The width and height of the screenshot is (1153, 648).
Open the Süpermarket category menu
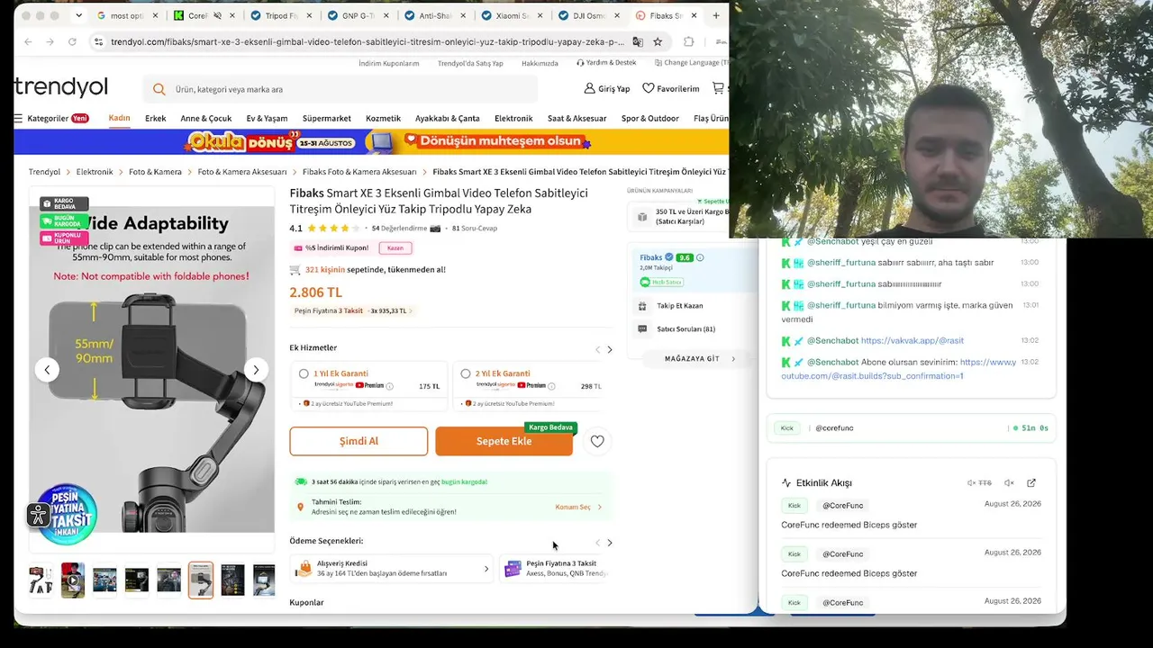pyautogui.click(x=327, y=119)
